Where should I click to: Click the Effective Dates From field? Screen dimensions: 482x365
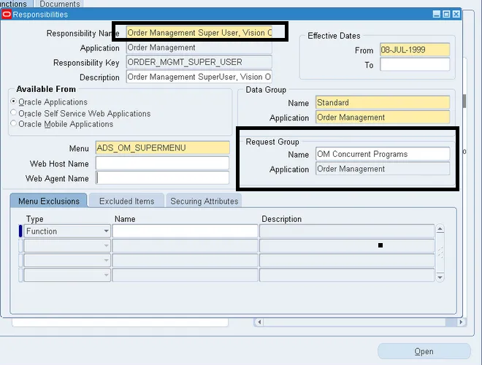point(415,50)
